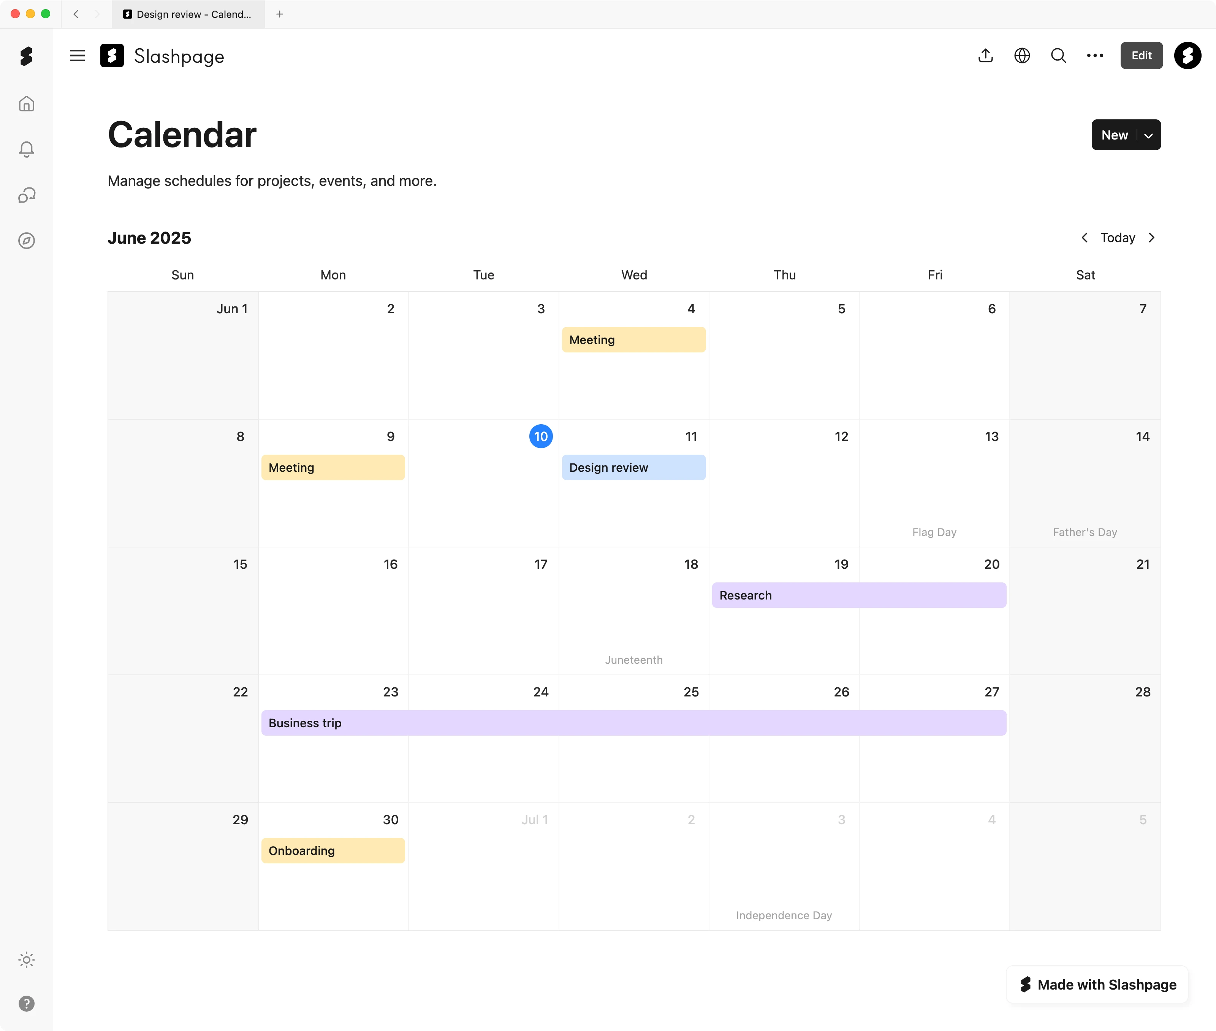Open the three-dots more options menu

[1094, 56]
